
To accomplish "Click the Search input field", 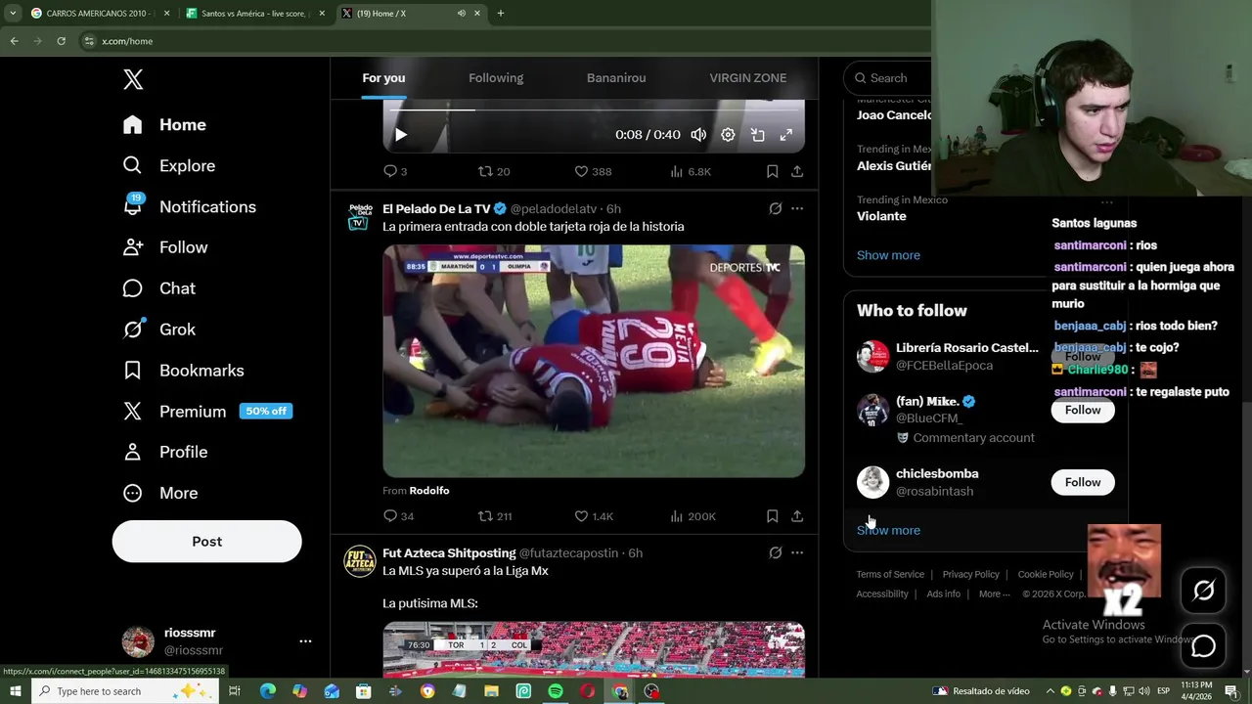I will click(x=887, y=78).
